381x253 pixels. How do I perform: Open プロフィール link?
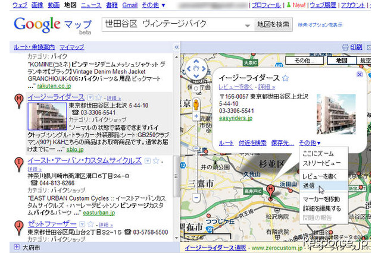click(x=266, y=5)
